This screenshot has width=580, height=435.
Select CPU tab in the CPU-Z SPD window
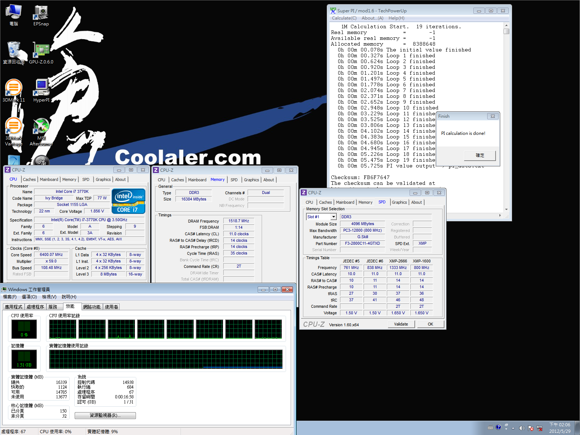[309, 202]
